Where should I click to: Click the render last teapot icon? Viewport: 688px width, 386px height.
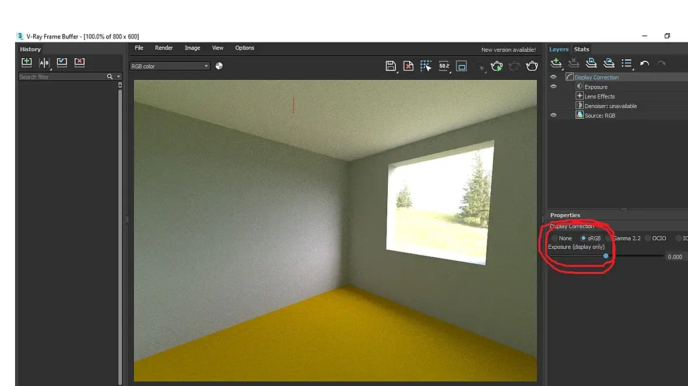pos(532,66)
